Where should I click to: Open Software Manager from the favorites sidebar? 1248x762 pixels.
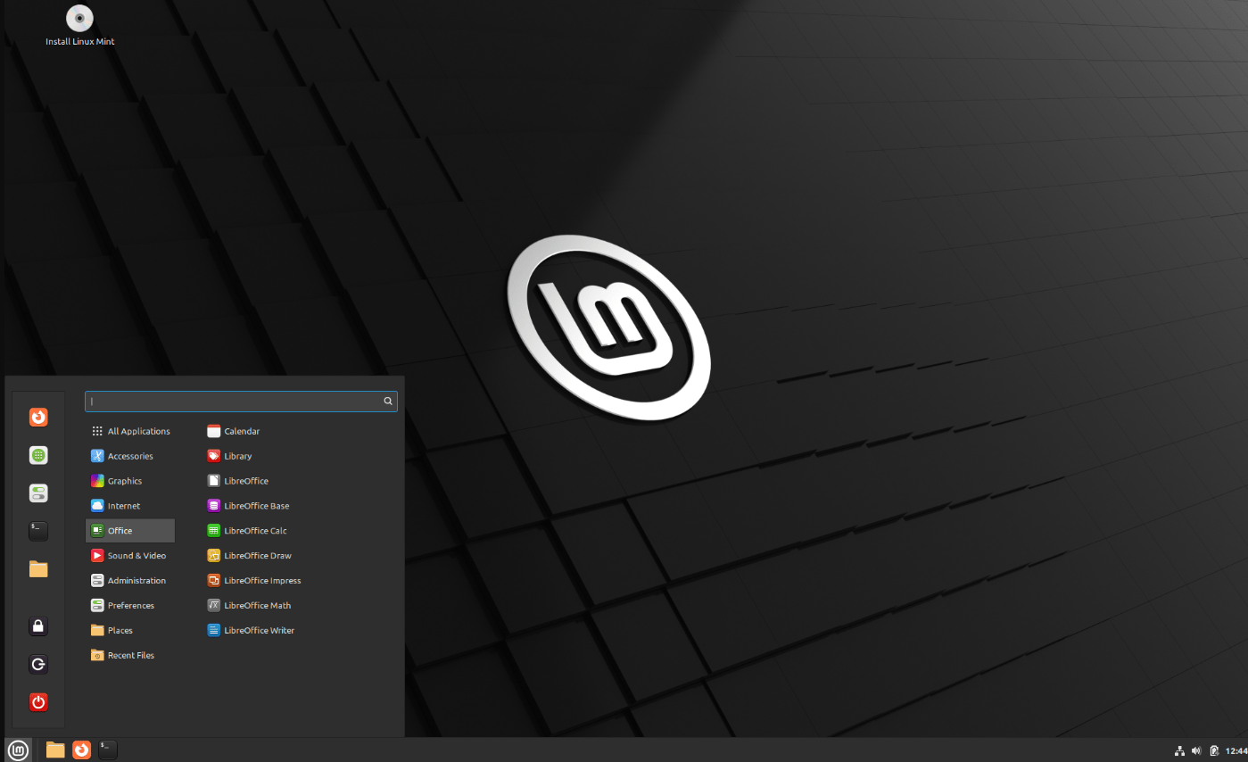[x=38, y=455]
